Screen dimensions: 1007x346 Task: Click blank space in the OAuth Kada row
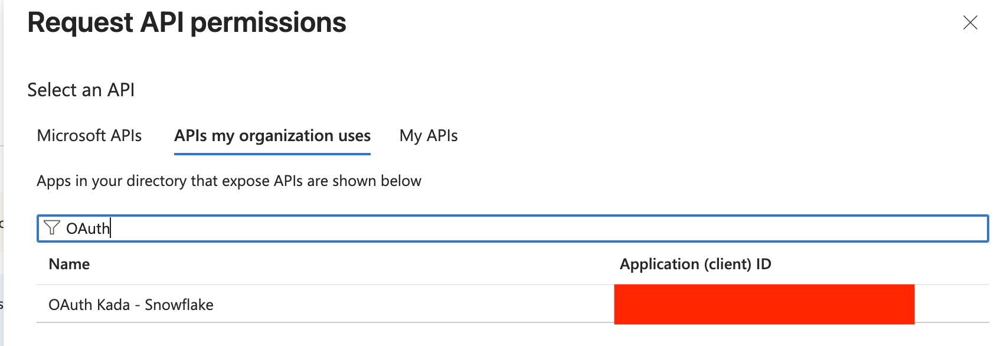[x=413, y=305]
